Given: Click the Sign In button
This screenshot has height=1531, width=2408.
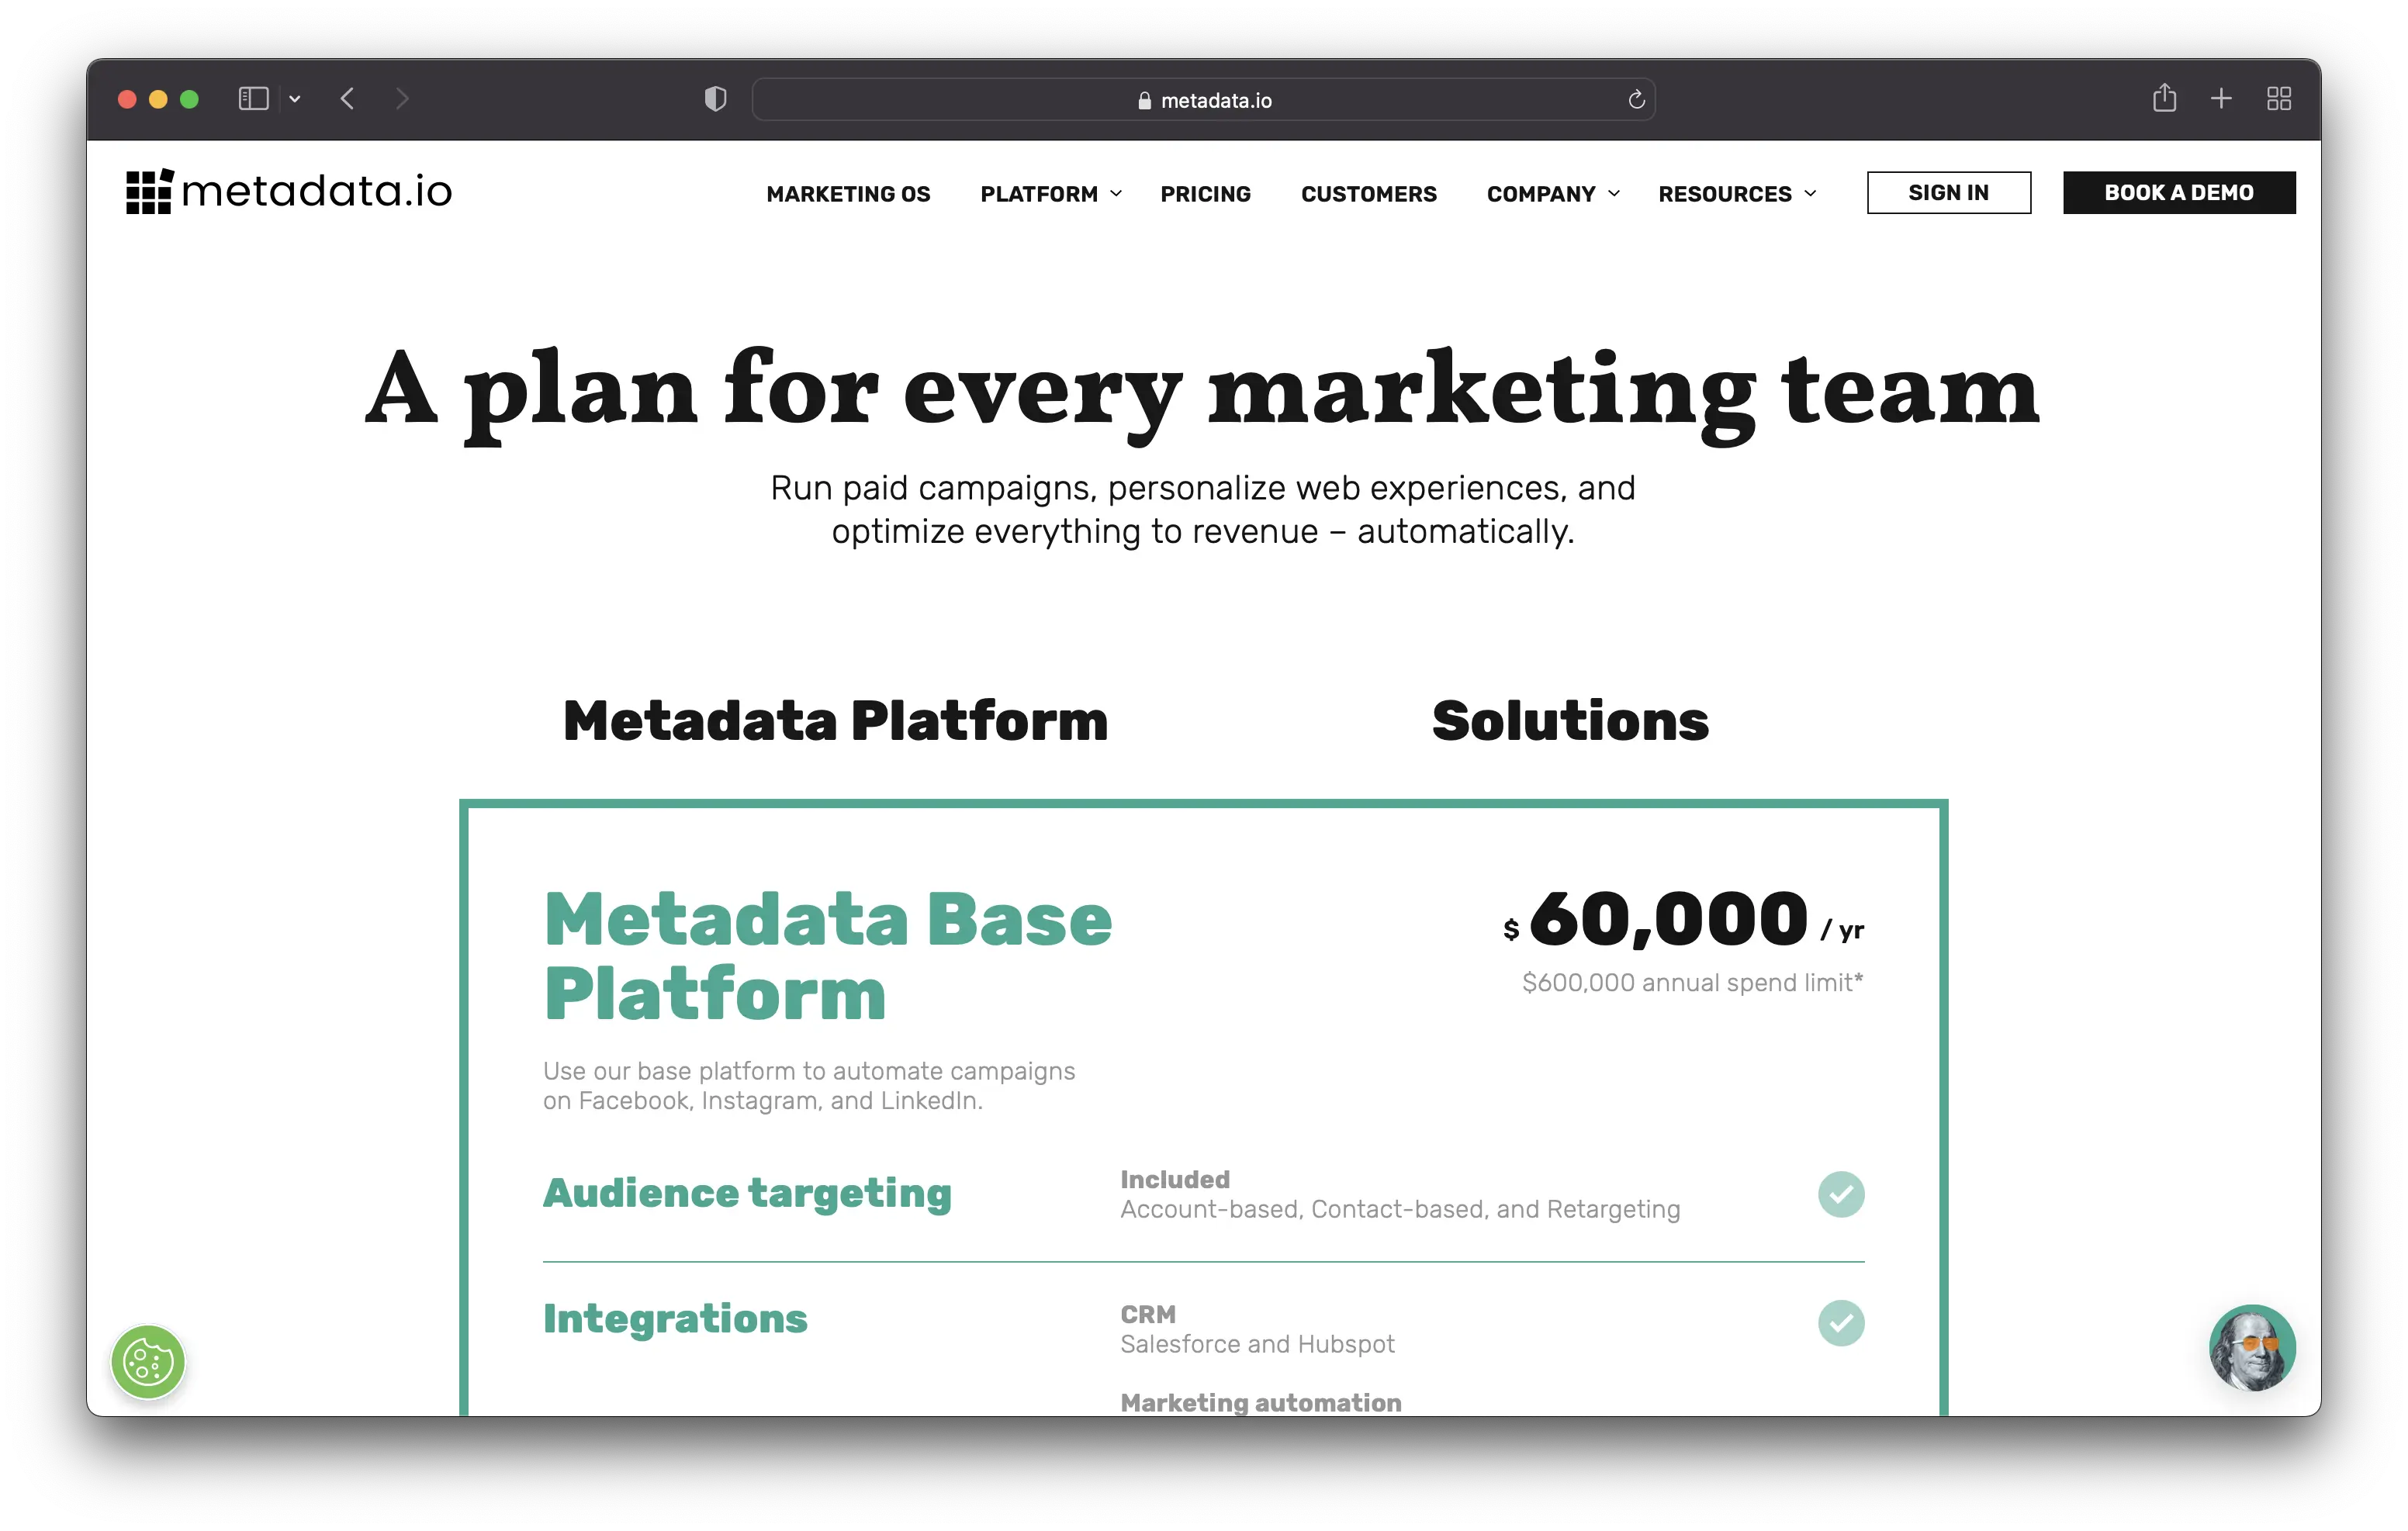Looking at the screenshot, I should (1948, 192).
